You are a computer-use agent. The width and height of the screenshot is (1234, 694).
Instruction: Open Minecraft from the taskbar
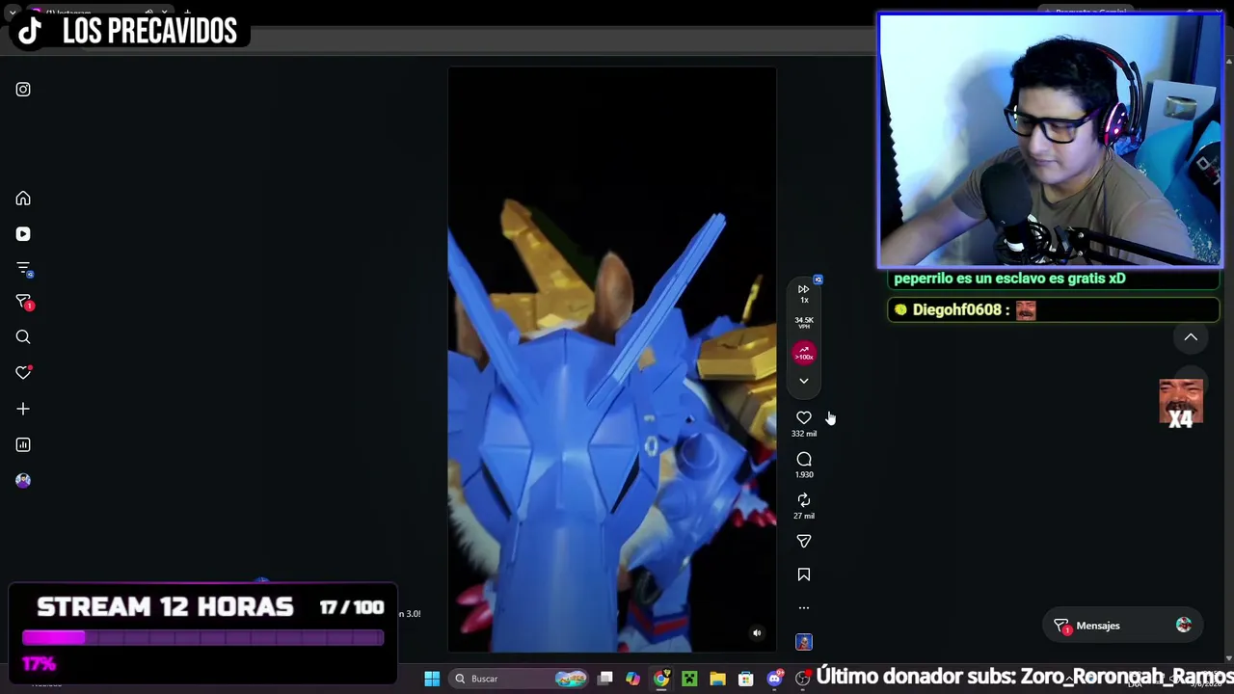pos(689,679)
